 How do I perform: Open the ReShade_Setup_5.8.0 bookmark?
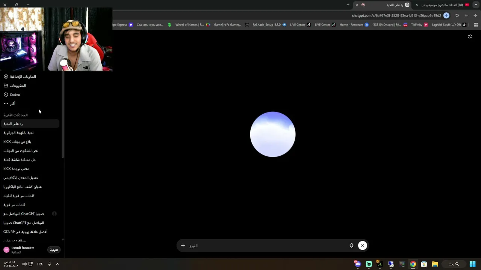coord(269,25)
